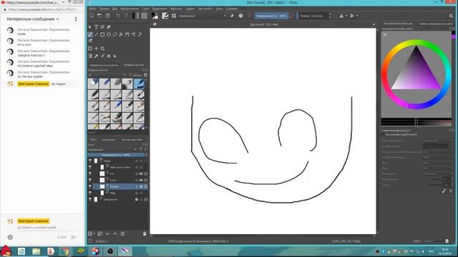The width and height of the screenshot is (458, 257).
Task: Switch to the brush presets tab
Action: pyautogui.click(x=134, y=65)
